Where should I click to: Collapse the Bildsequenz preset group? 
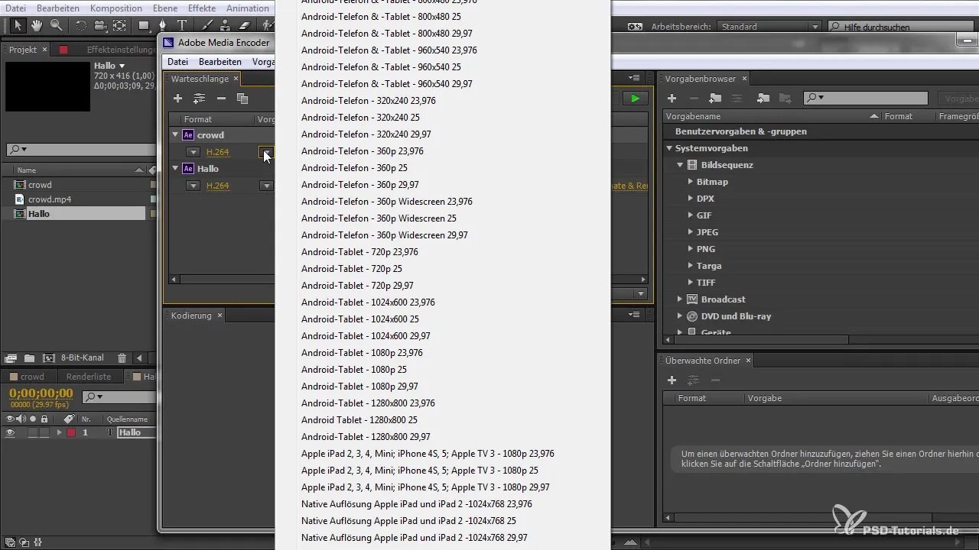(x=680, y=165)
